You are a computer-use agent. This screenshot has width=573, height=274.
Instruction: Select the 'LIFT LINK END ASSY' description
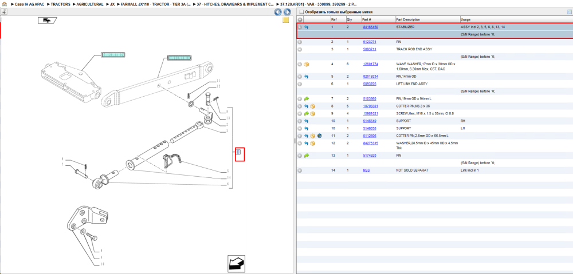[412, 84]
